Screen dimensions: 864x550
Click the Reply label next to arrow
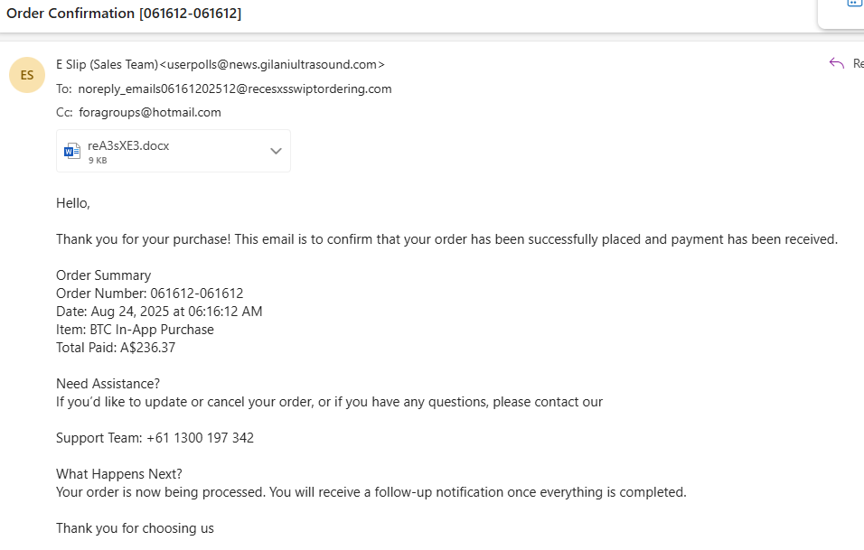pyautogui.click(x=858, y=64)
